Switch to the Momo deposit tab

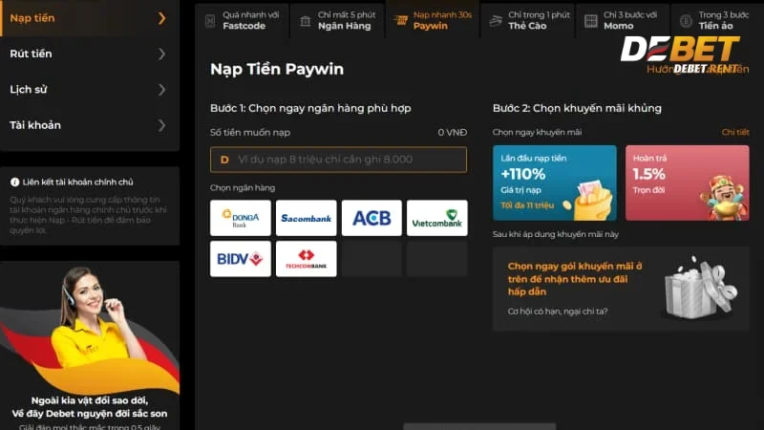click(624, 20)
